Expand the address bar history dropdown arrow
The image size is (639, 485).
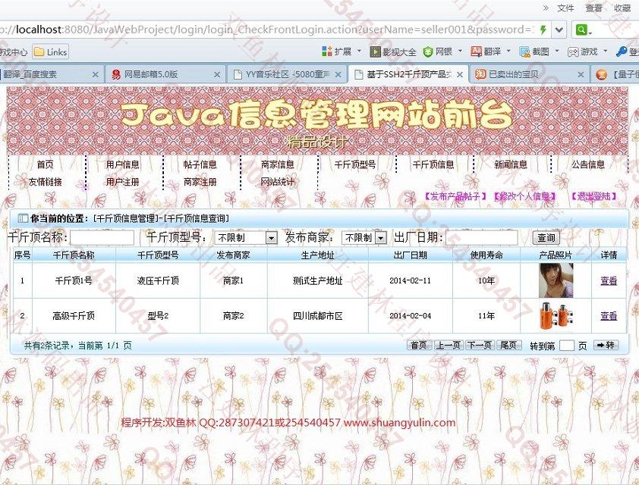(x=559, y=30)
